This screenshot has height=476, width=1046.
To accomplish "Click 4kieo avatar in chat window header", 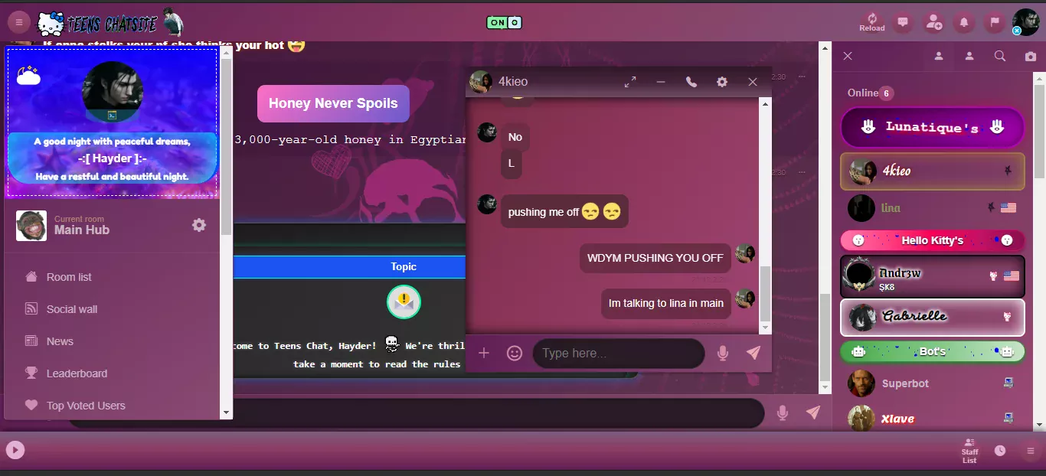I will (481, 82).
